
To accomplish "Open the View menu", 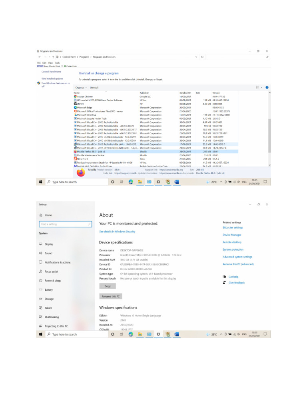I will (x=50, y=63).
